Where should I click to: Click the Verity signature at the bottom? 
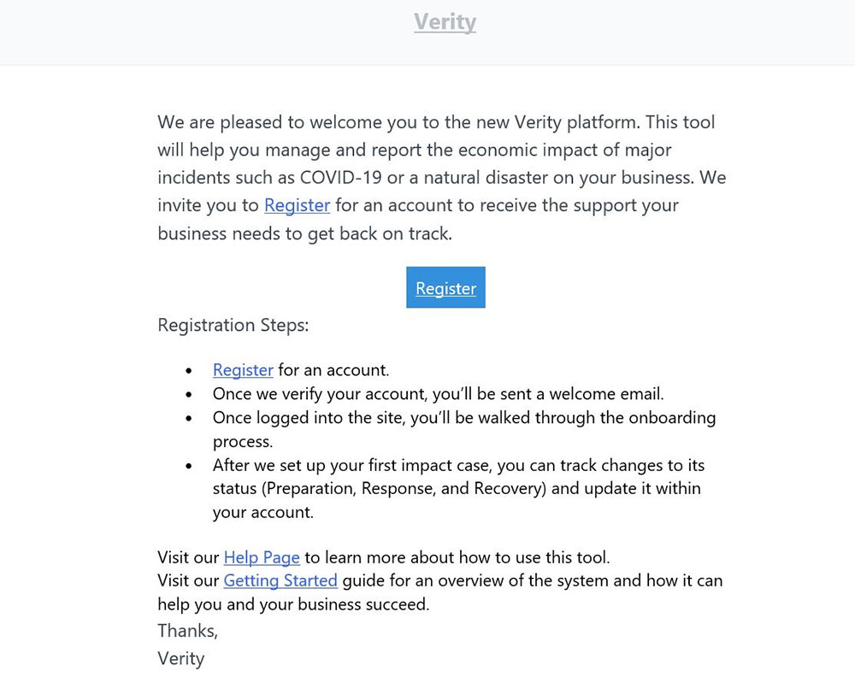tap(181, 658)
